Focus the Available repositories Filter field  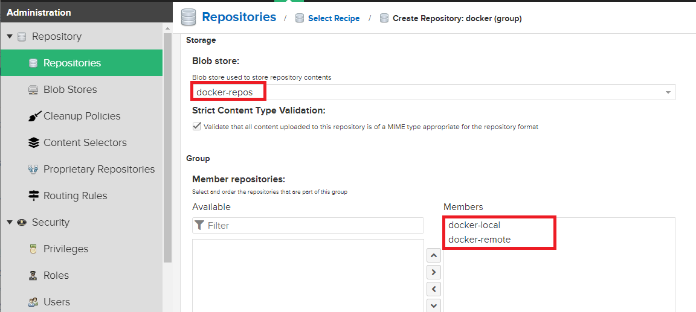tap(308, 226)
